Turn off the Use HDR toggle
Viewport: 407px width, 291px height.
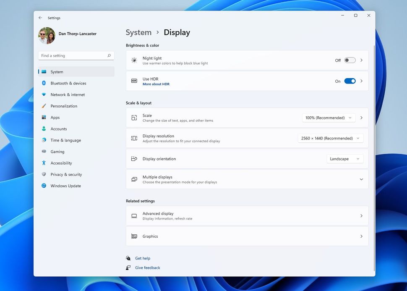pos(350,81)
